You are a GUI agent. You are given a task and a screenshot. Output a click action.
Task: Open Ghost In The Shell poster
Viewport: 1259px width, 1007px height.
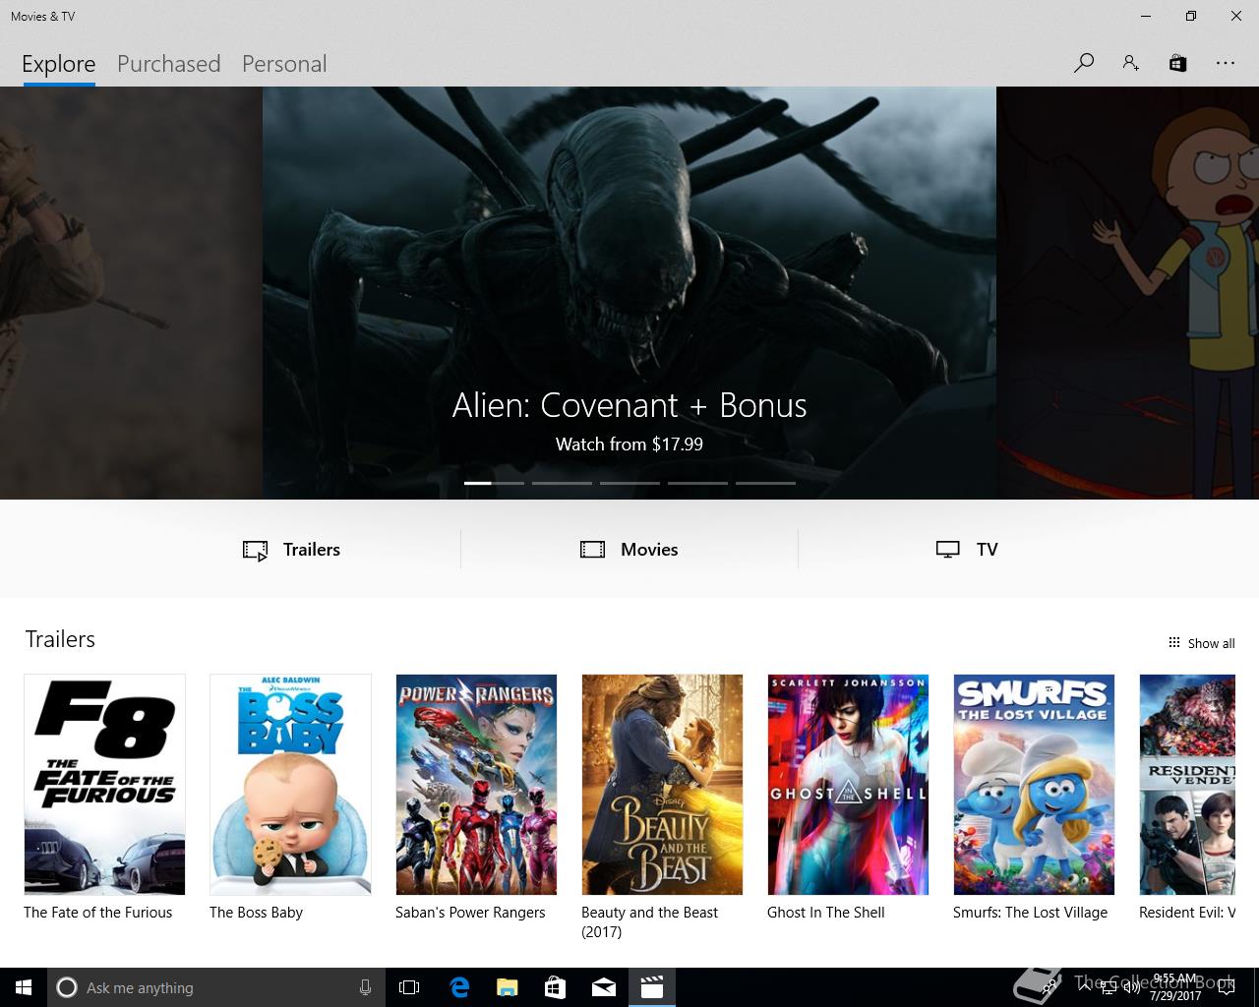(848, 785)
